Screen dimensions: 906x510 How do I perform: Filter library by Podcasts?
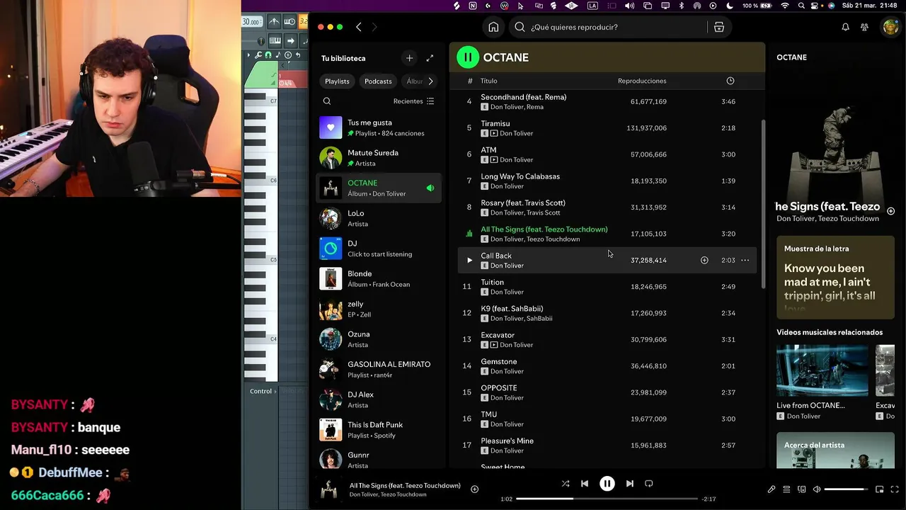tap(378, 81)
